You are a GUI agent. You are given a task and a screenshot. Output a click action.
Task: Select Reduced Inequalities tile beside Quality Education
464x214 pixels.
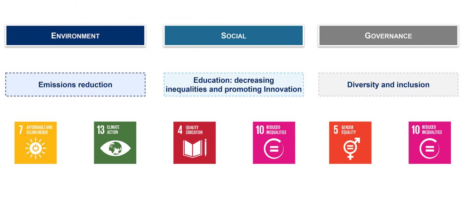point(274,143)
